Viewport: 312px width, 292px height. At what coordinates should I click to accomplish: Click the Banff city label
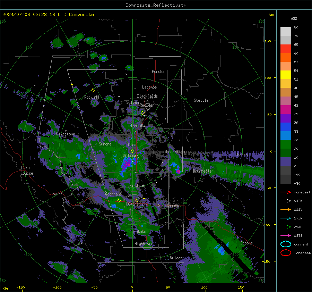[x=57, y=193]
